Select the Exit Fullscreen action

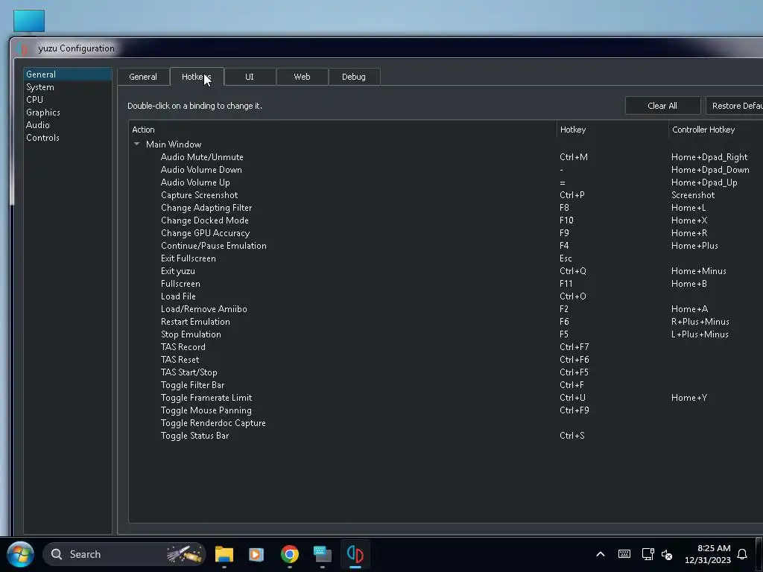pos(189,258)
